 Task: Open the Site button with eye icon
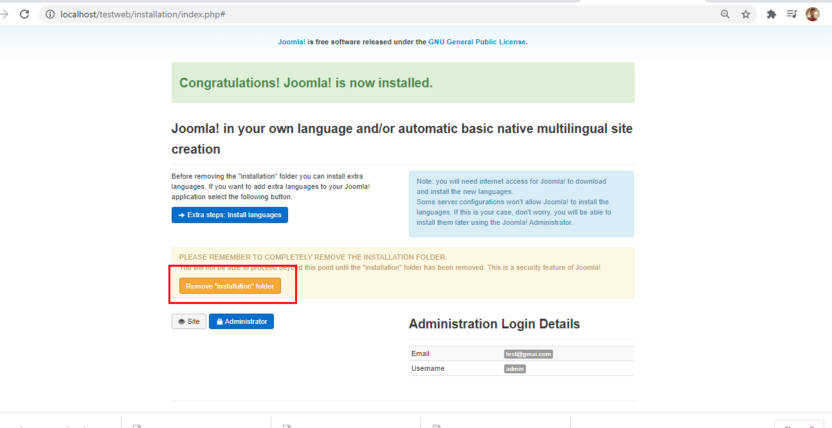coord(189,321)
